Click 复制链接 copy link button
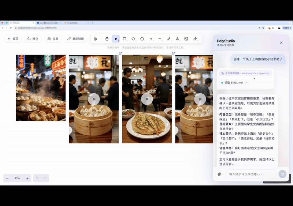Screen dimensions: 293x206 75,39
